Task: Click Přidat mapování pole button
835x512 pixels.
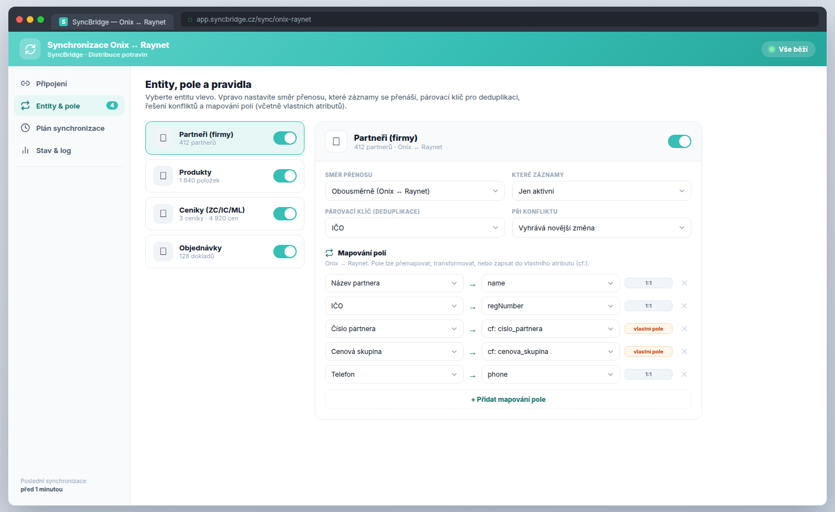Action: (508, 400)
